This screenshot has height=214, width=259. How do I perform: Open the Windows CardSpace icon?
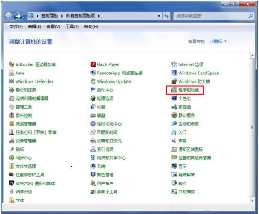[174, 73]
